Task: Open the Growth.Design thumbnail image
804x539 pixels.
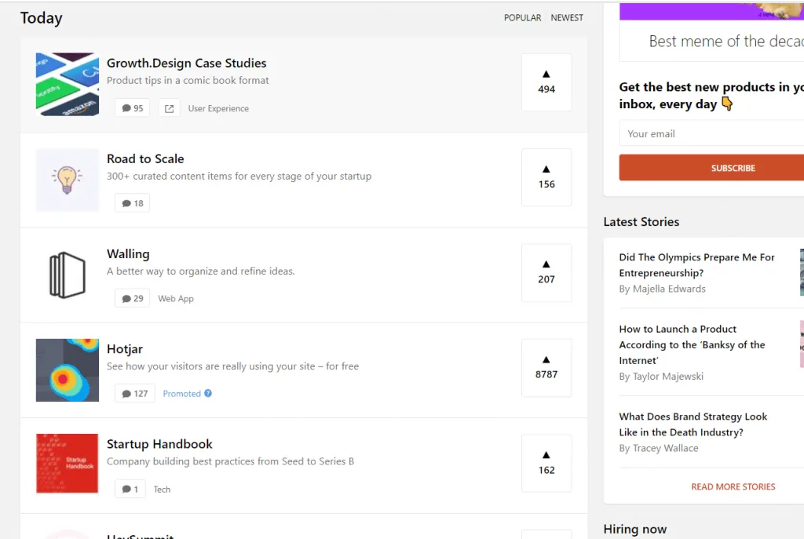Action: [68, 84]
